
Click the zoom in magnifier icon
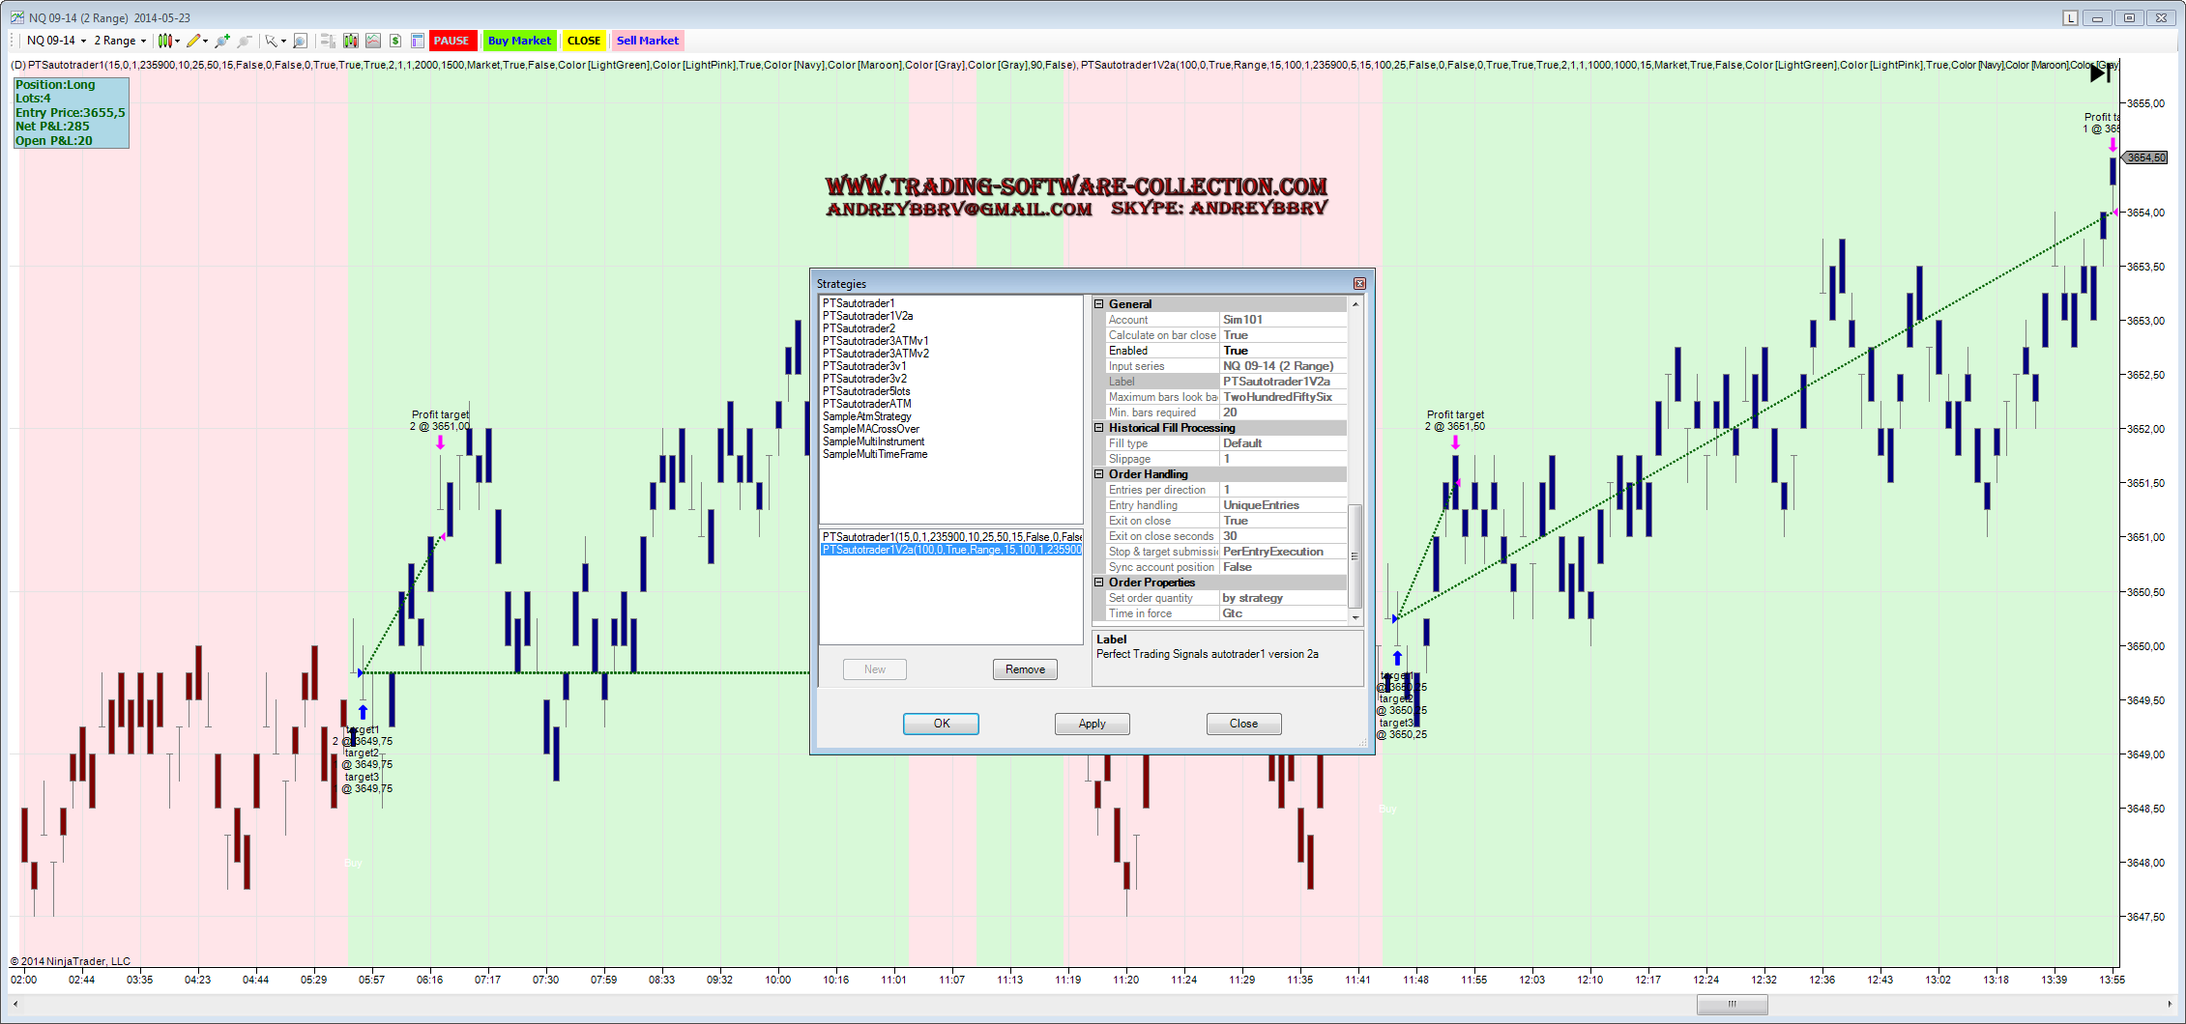pos(222,41)
